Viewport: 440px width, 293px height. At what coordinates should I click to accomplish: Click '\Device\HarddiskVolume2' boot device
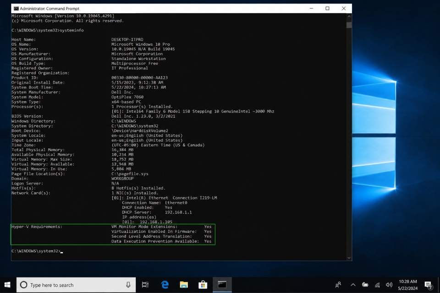click(140, 130)
